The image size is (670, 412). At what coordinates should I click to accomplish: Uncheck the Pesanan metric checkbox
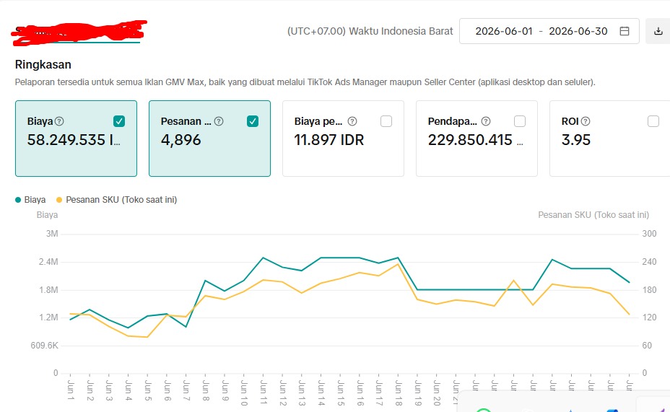[x=253, y=121]
